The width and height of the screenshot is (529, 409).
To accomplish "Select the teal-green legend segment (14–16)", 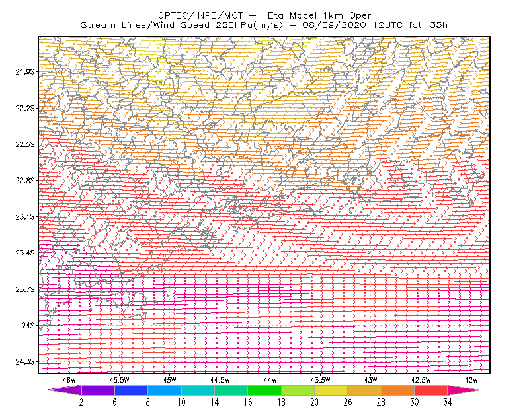I will pos(231,390).
